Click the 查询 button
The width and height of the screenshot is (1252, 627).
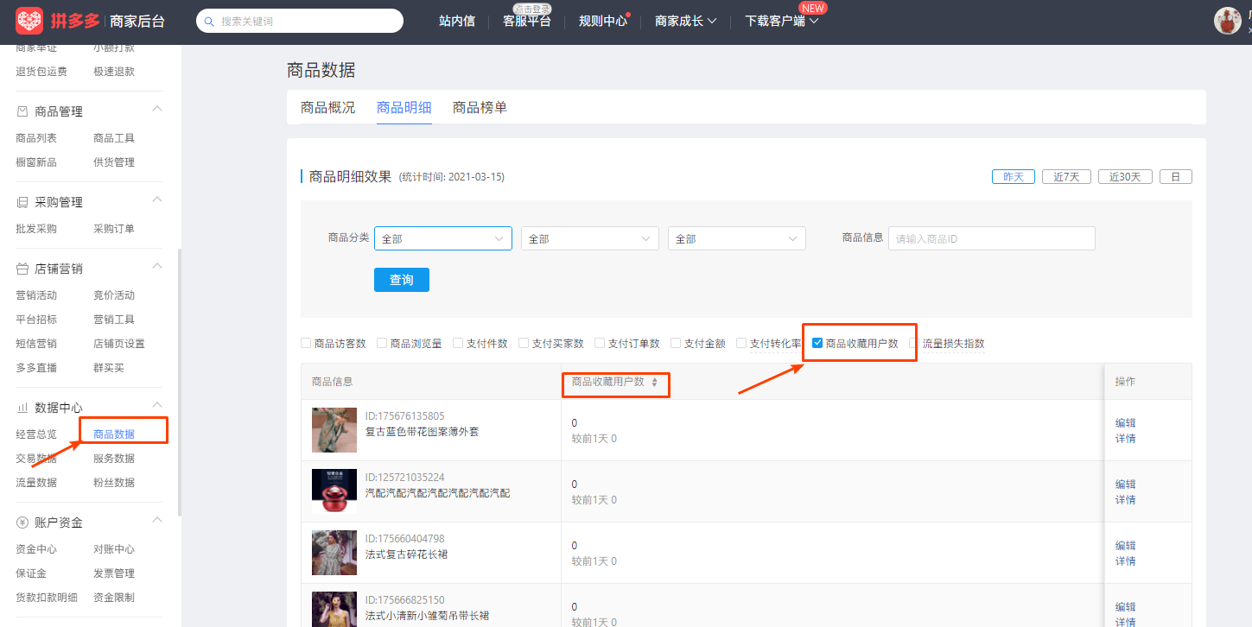click(x=402, y=280)
